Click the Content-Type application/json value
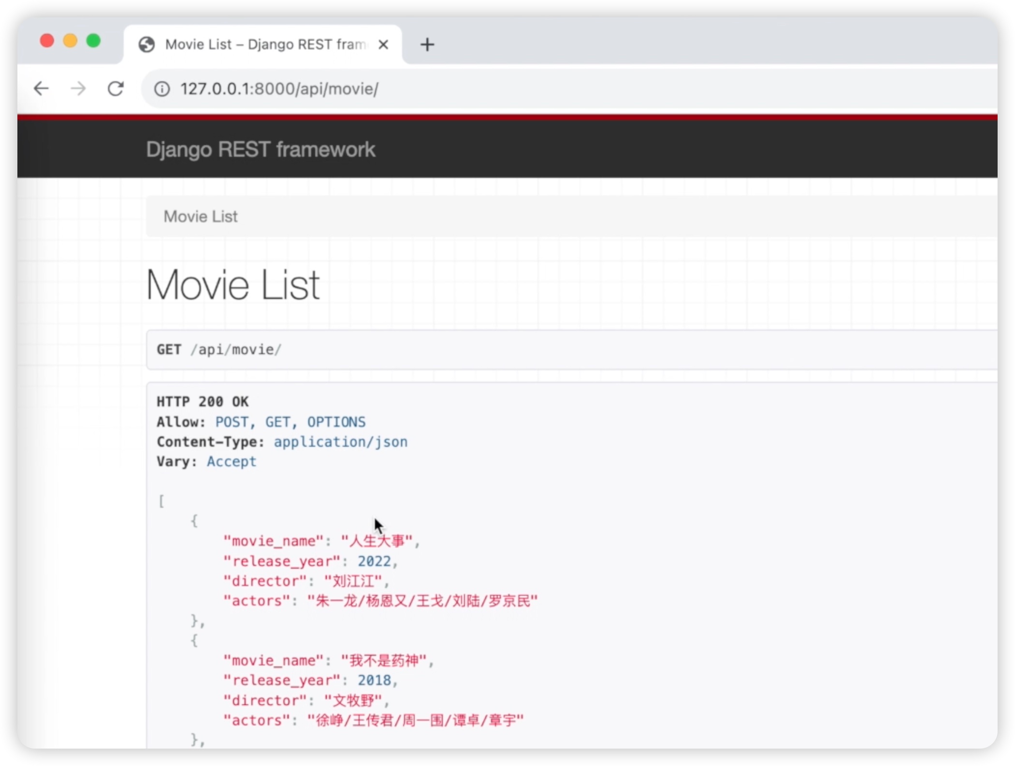The height and width of the screenshot is (766, 1015). click(x=341, y=442)
